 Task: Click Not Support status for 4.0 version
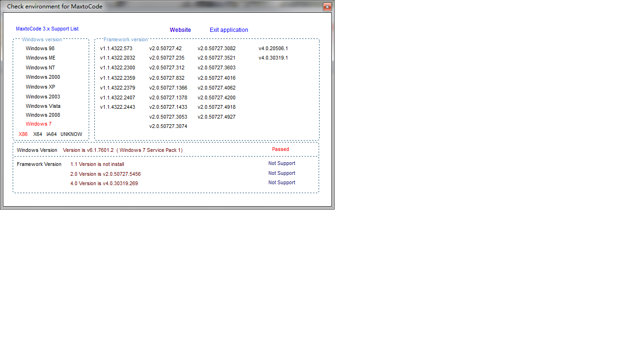[x=282, y=182]
